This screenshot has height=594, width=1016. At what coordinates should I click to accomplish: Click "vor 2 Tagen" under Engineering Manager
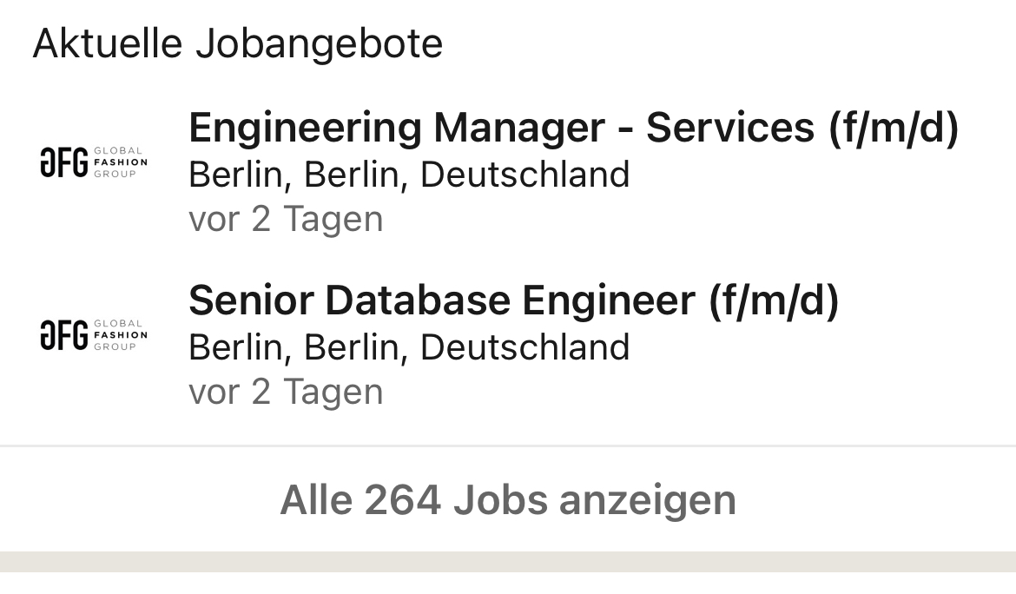[x=286, y=219]
